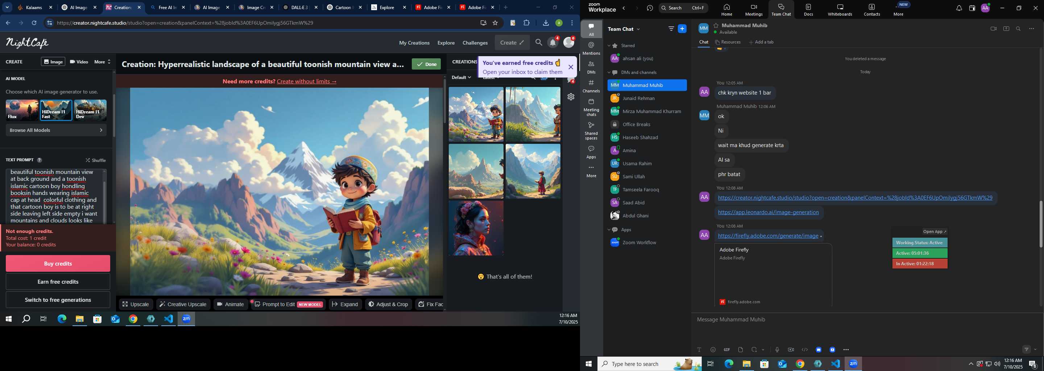Star the Muhammad Muhib chat
This screenshot has height=371, width=1044.
point(716,25)
